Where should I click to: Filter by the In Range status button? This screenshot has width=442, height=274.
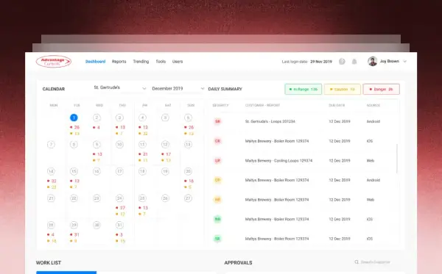coord(304,89)
